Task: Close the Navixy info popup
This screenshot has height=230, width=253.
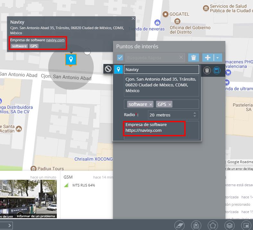Action: pyautogui.click(x=133, y=19)
